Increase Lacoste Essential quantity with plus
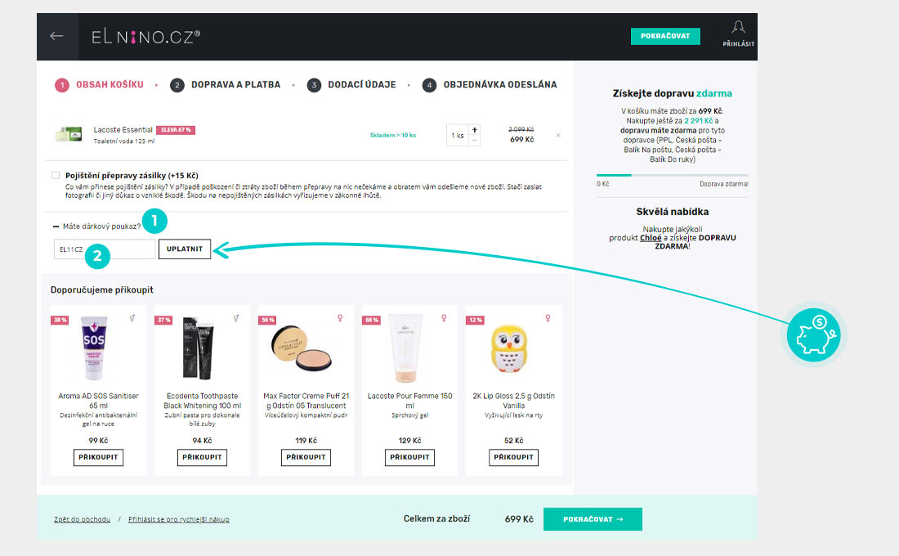This screenshot has width=899, height=556. [x=474, y=130]
